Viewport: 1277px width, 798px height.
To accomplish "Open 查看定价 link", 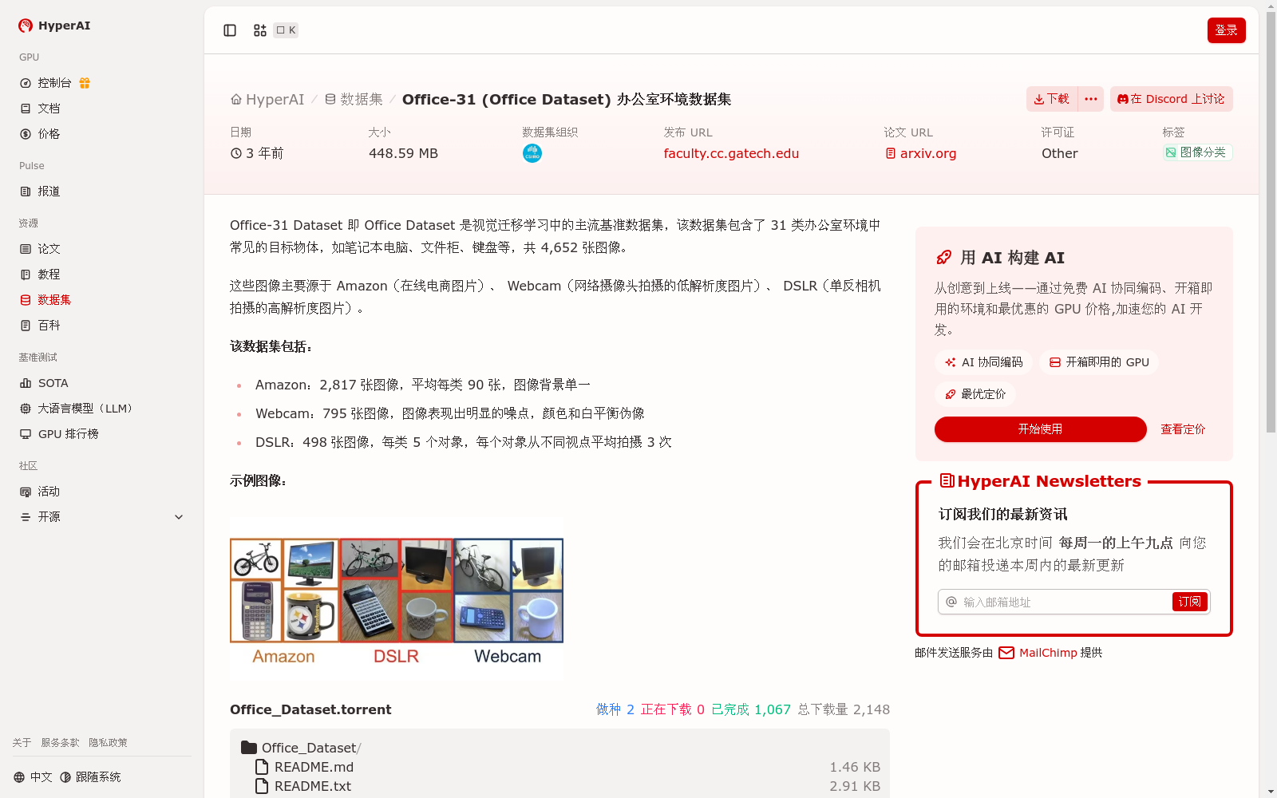I will tap(1183, 429).
